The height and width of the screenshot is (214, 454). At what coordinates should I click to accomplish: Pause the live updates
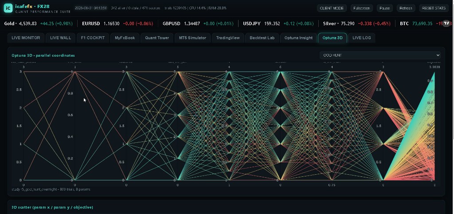pyautogui.click(x=384, y=8)
